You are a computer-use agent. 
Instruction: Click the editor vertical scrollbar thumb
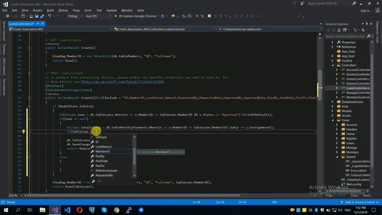coord(320,85)
